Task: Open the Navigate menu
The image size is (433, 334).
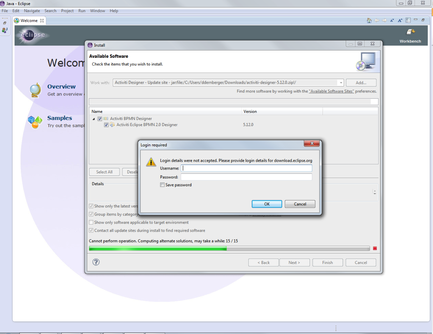Action: pos(32,11)
